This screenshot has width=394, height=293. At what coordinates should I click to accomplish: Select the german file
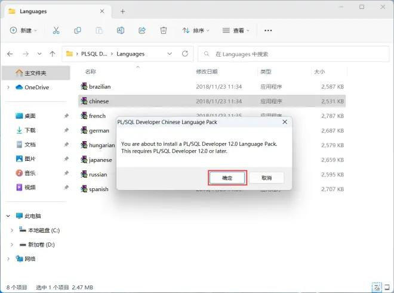pos(95,130)
